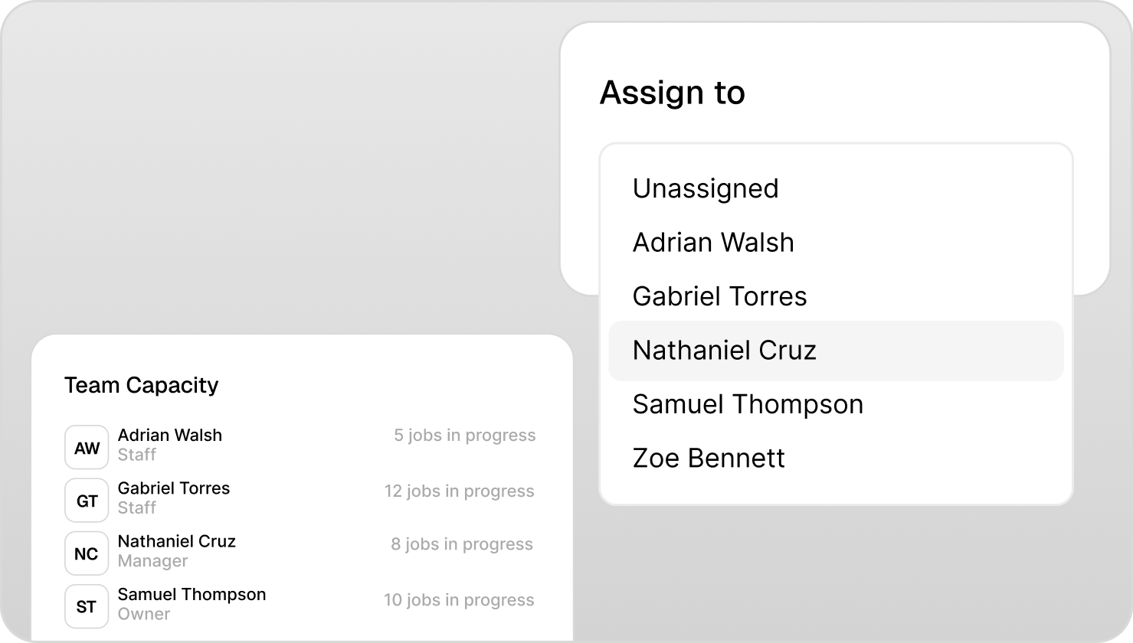Assign the job to Zoe Bennett

pyautogui.click(x=709, y=458)
